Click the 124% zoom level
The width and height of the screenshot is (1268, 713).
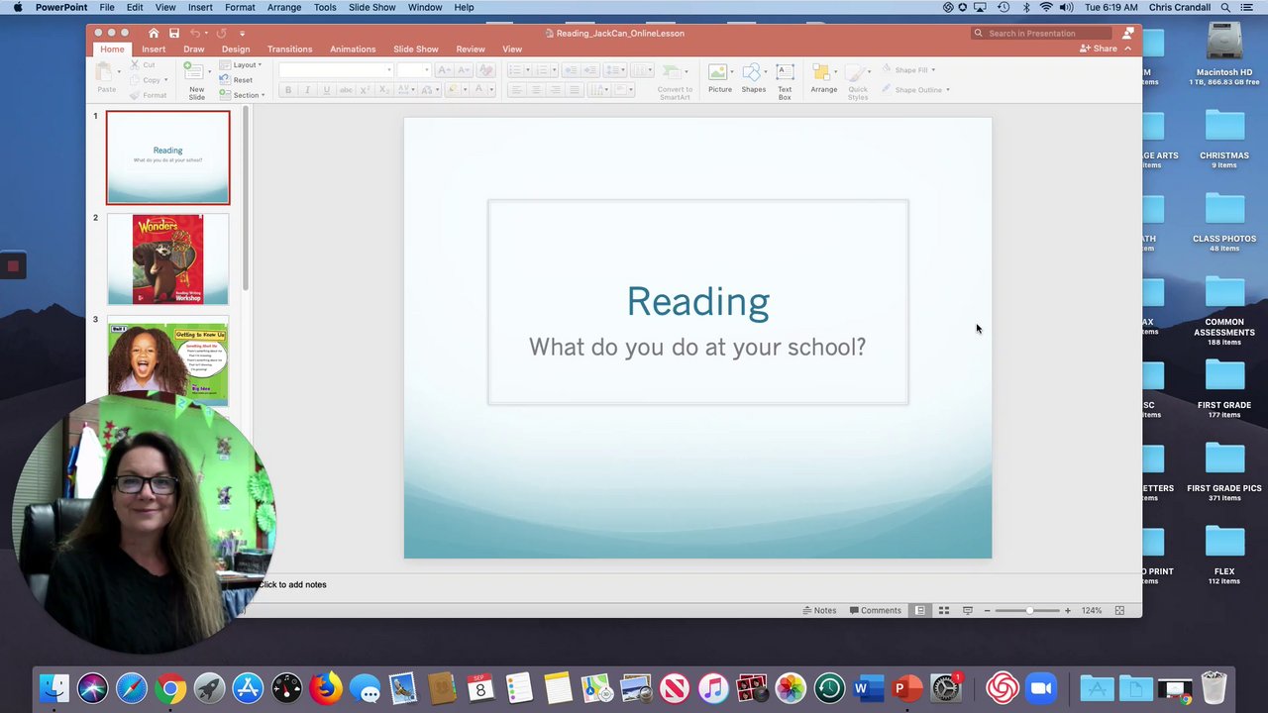pyautogui.click(x=1092, y=610)
